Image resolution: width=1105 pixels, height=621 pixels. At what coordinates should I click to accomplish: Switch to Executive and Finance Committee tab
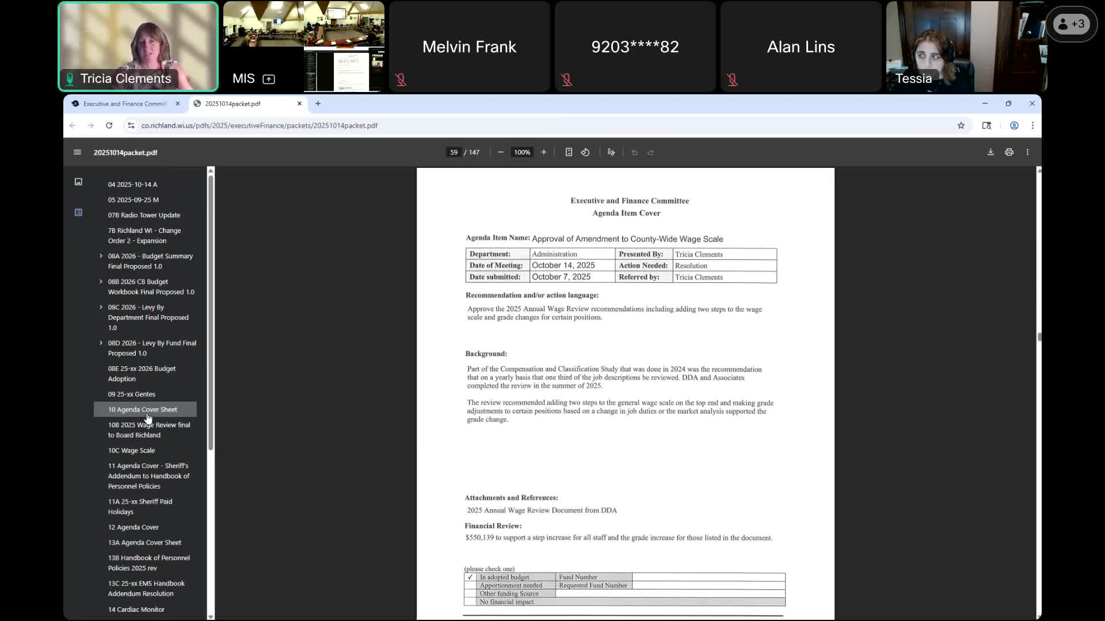point(124,103)
